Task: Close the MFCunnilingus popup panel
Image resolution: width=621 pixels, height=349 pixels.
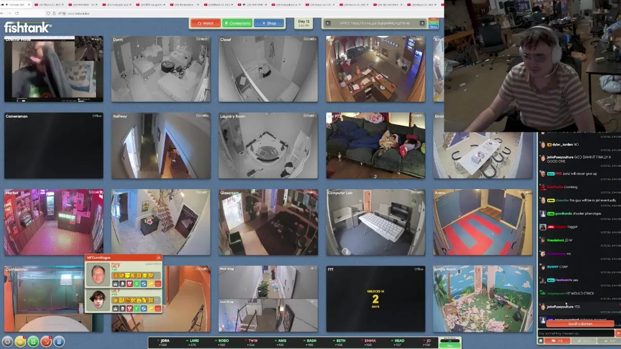Action: 159,258
